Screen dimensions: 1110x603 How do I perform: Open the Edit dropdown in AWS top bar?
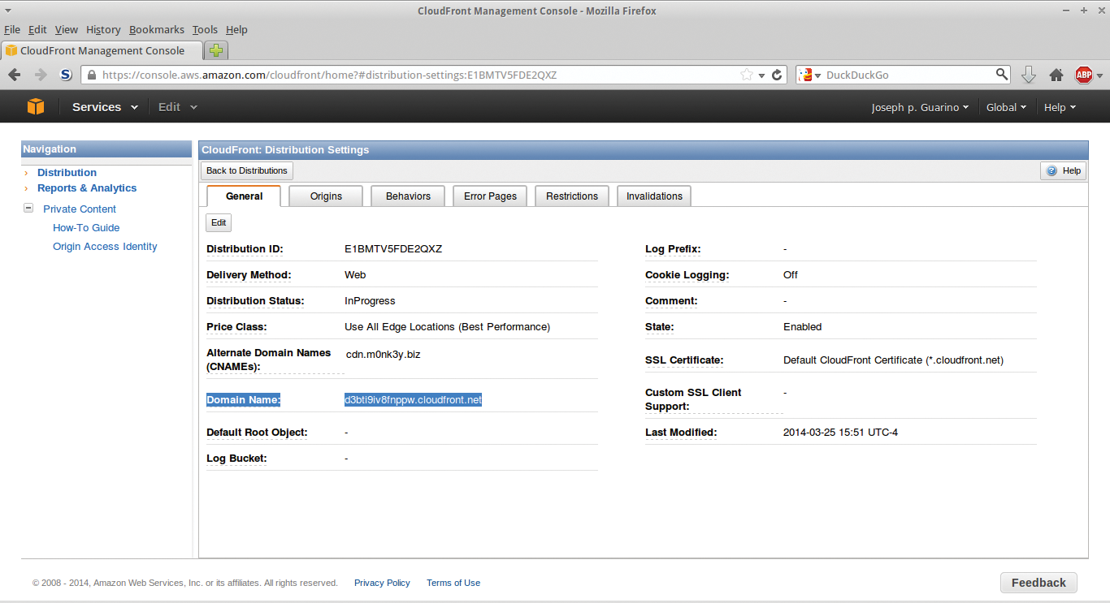click(x=177, y=107)
